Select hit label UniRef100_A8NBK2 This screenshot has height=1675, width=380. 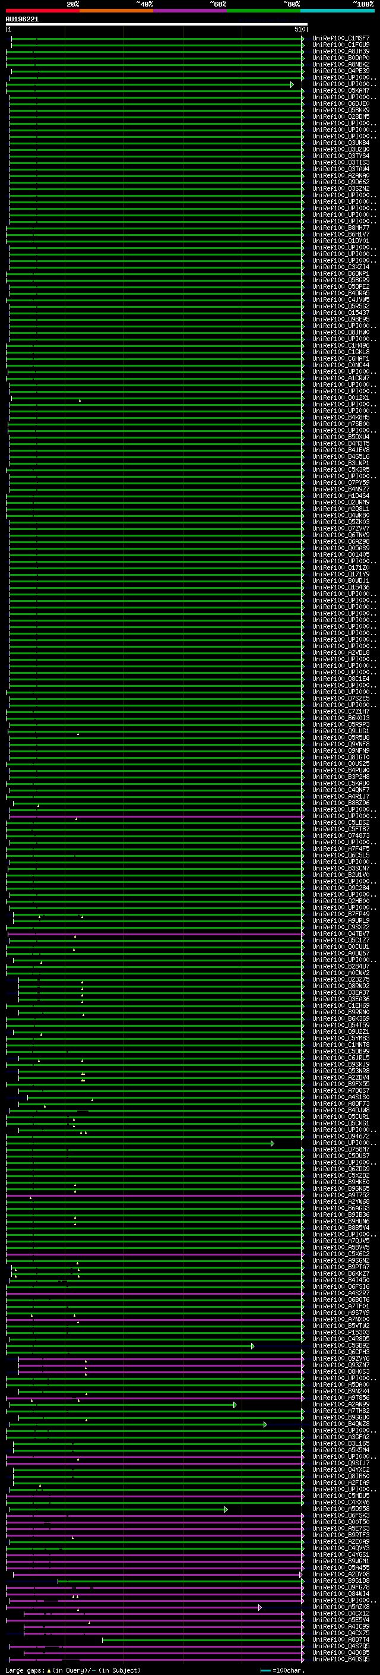(341, 64)
